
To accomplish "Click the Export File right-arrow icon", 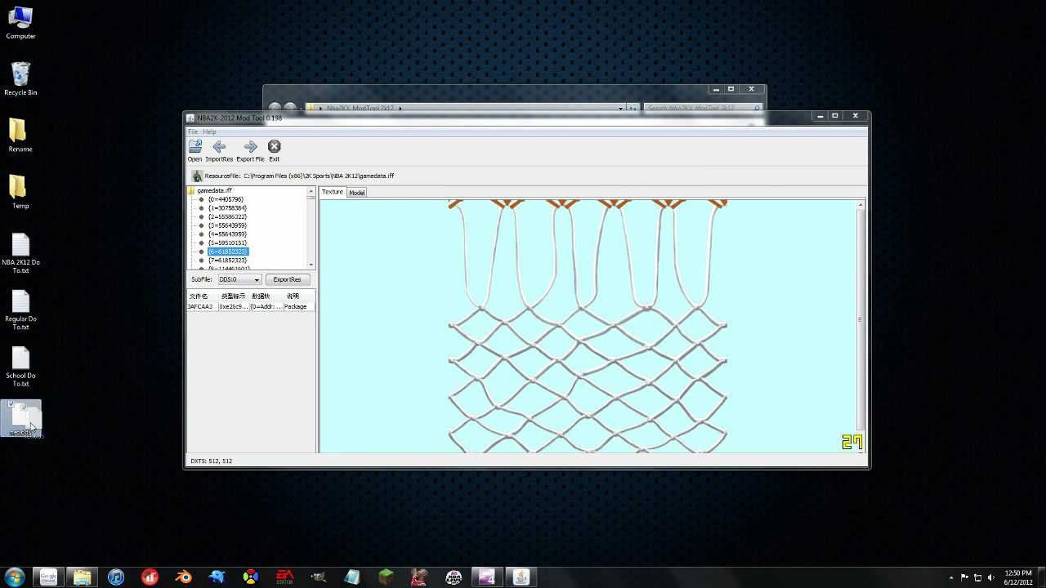I will [x=250, y=146].
